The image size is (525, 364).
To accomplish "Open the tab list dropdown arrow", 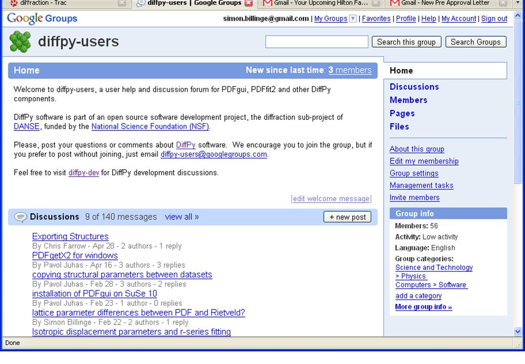I will click(517, 3).
